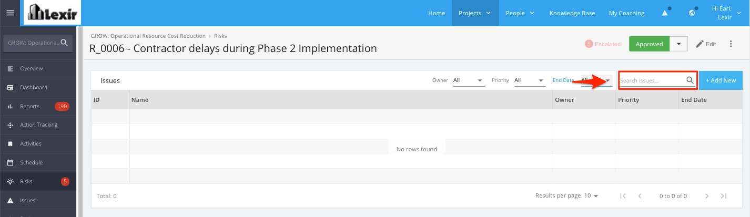Click the Risks breadcrumb link
This screenshot has height=217, width=750.
[220, 36]
